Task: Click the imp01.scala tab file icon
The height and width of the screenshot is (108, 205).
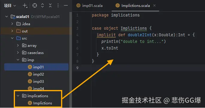Action: tap(78, 5)
